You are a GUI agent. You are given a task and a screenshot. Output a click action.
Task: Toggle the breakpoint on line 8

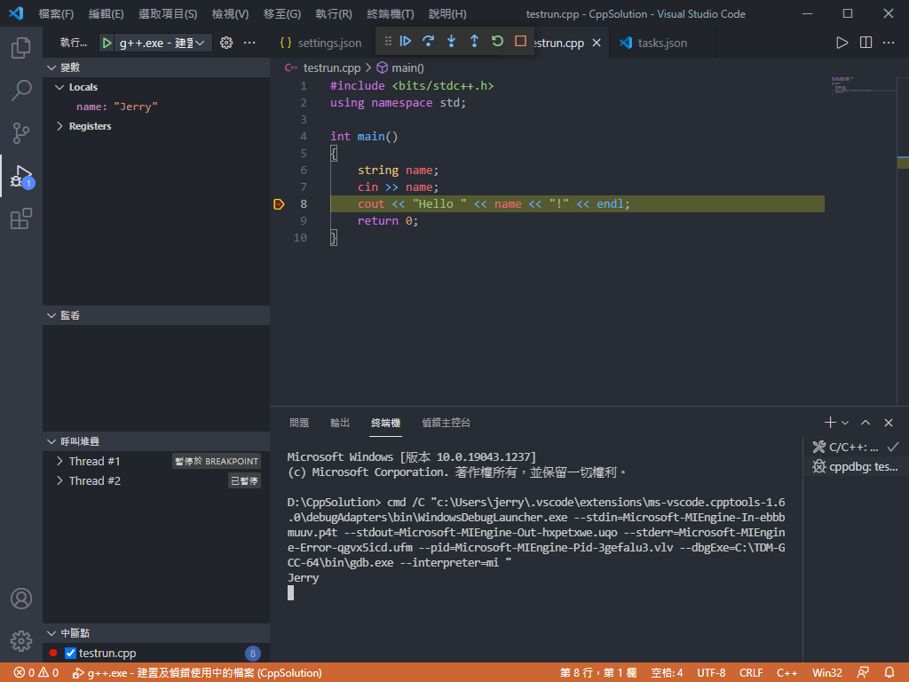(279, 204)
